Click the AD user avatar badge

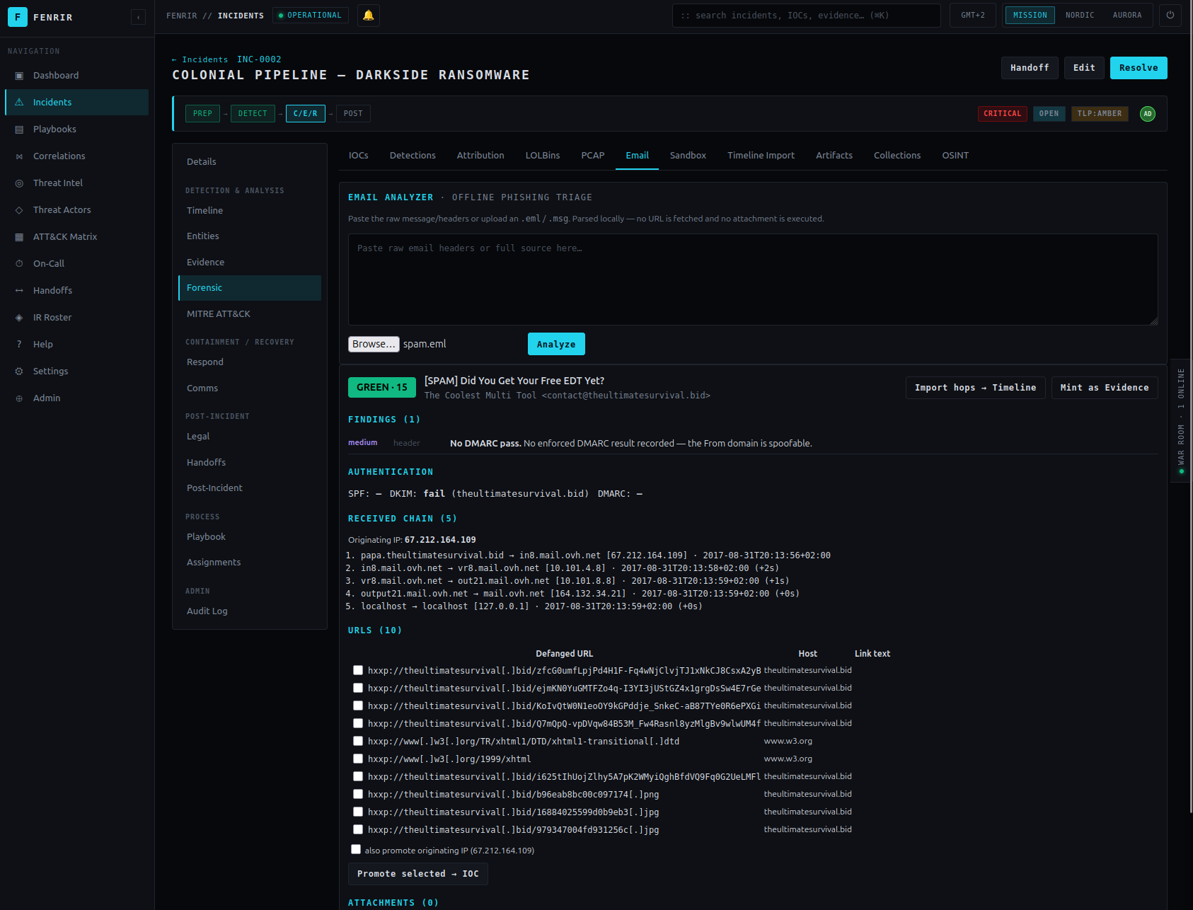click(1148, 114)
